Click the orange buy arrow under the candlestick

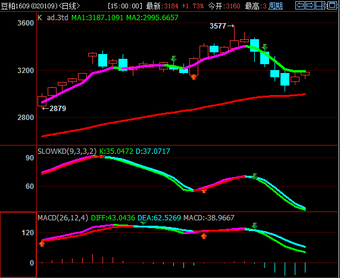(x=194, y=77)
